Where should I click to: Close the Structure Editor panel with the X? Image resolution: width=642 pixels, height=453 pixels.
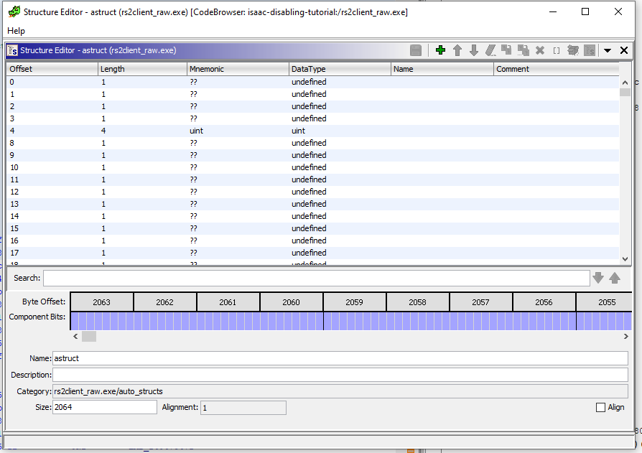(x=624, y=50)
